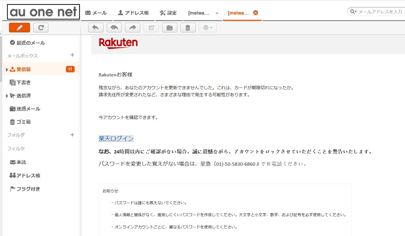Open the ゴミ箱 trash folder
This screenshot has width=405, height=236.
20,122
